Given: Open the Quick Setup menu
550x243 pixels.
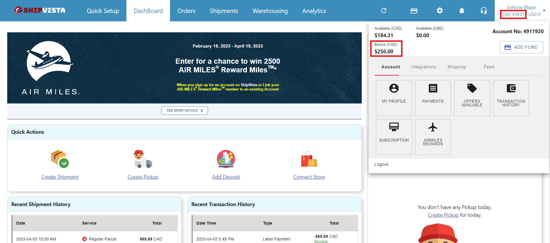Looking at the screenshot, I should [x=103, y=11].
